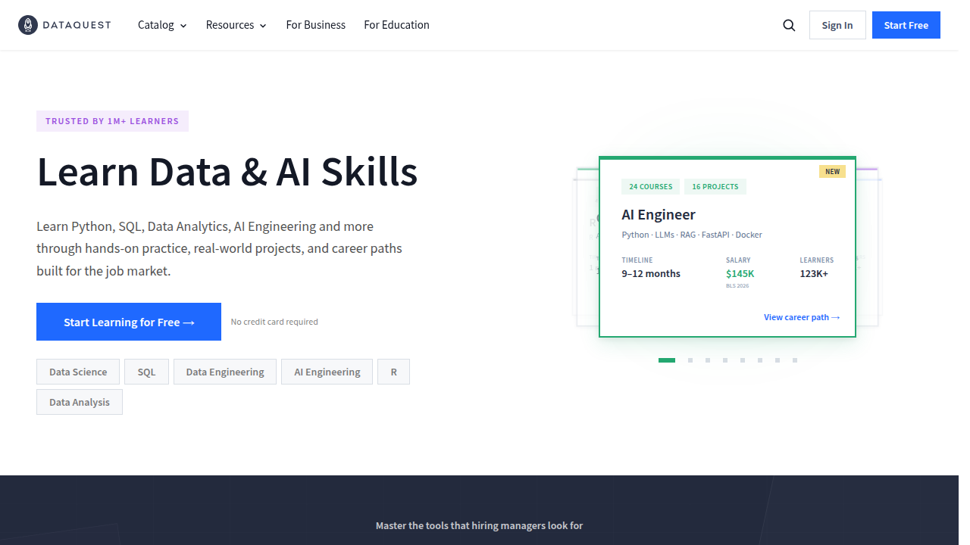Select the active green carousel indicator

(667, 360)
